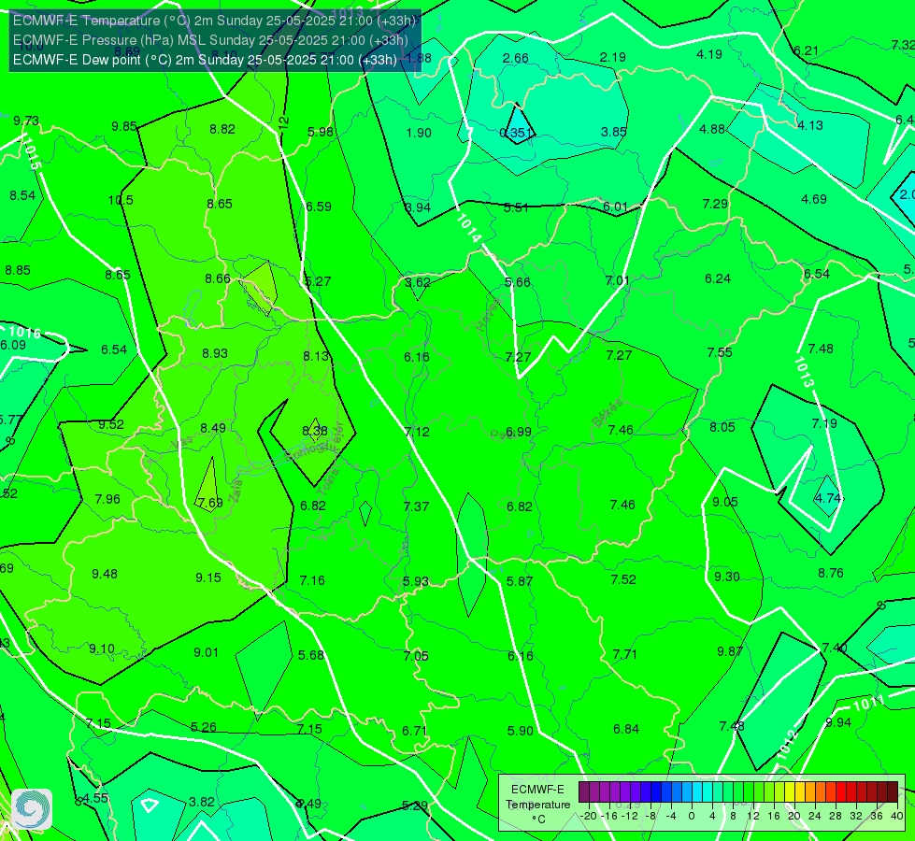915x841 pixels.
Task: Click the 1.90 dew point value
Action: point(419,133)
